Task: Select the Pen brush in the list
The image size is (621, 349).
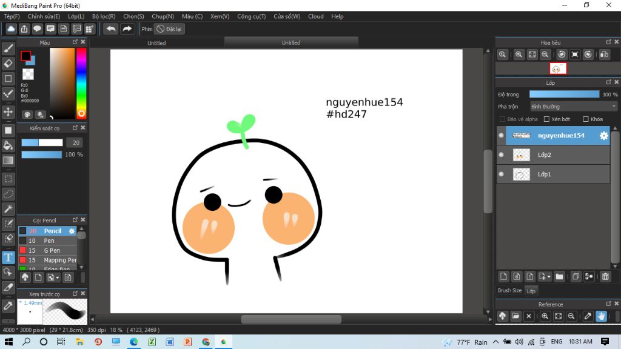Action: click(47, 241)
